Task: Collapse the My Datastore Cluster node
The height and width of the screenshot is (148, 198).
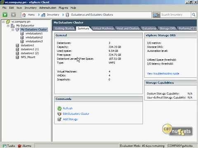Action: pyautogui.click(x=13, y=30)
